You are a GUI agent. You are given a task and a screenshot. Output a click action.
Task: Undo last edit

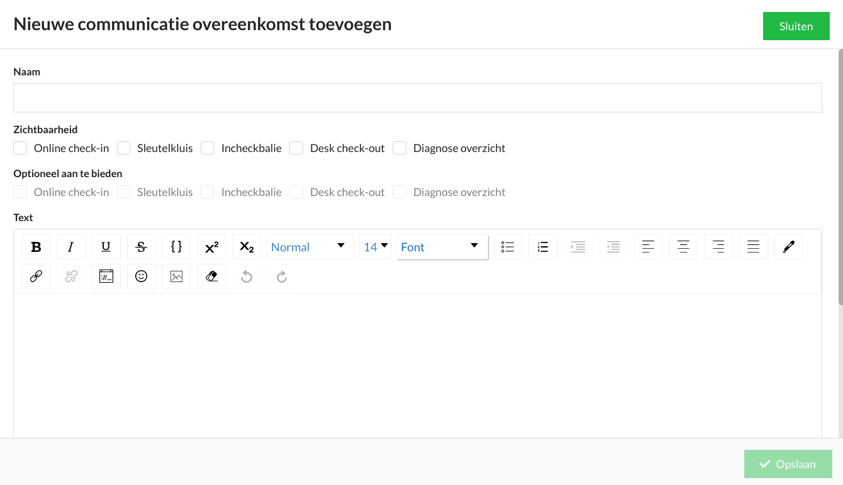[x=247, y=276]
